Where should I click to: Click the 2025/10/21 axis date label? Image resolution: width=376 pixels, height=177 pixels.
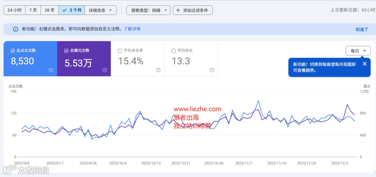(x=181, y=163)
